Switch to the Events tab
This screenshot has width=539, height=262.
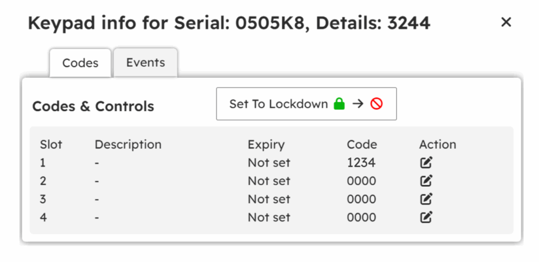point(145,63)
